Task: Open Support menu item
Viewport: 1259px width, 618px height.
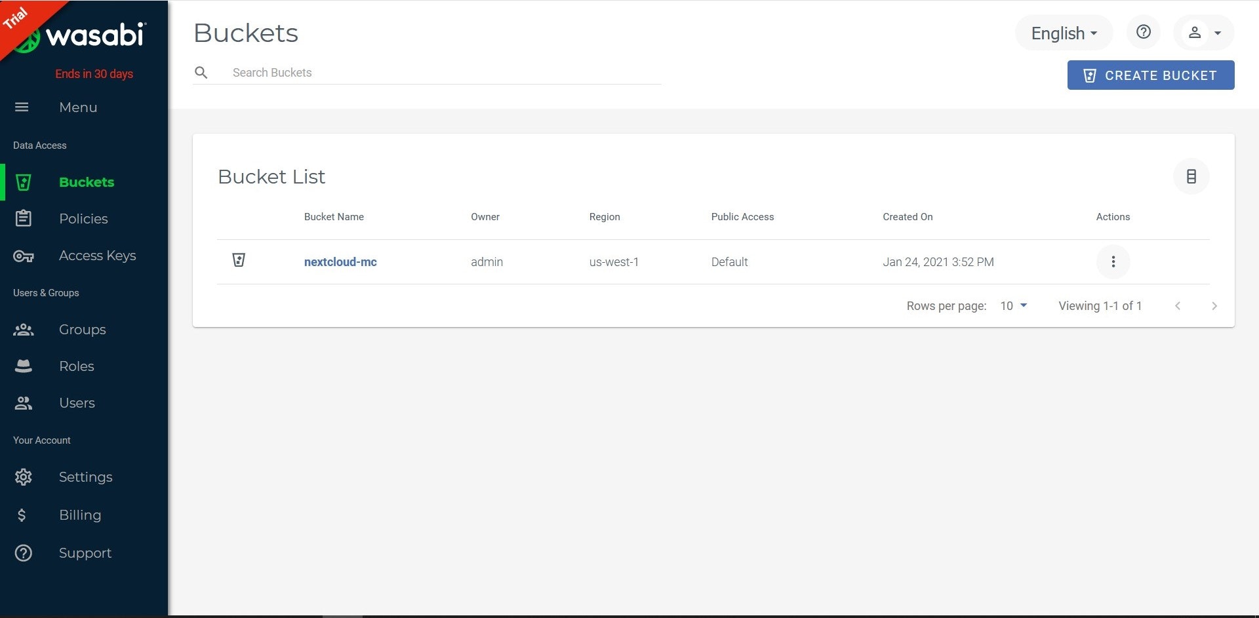Action: pos(84,553)
